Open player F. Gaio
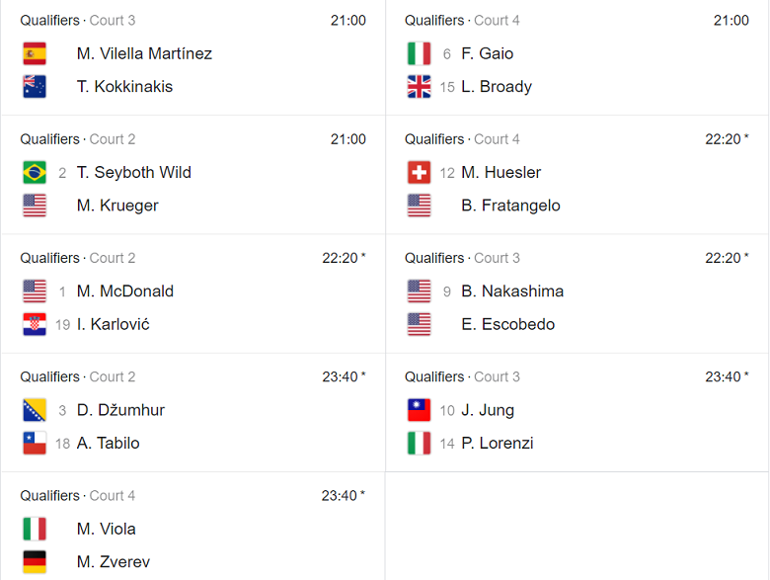Image resolution: width=770 pixels, height=580 pixels. 487,53
